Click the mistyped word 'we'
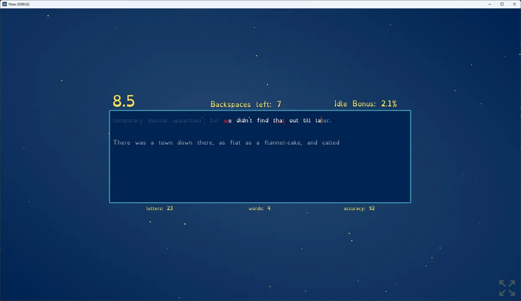Viewport: 521px width, 301px height. [x=228, y=120]
